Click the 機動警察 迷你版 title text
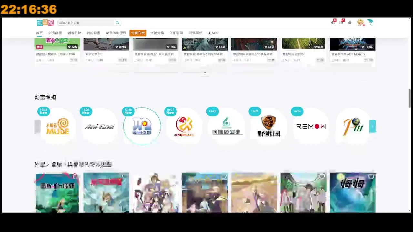Viewport: 413px width, 232px height. click(293, 54)
